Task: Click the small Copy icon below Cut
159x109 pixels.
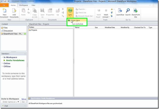Action: pos(28,13)
